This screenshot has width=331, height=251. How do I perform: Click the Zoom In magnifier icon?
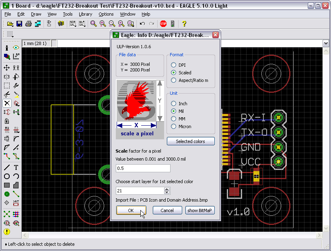coord(102,24)
